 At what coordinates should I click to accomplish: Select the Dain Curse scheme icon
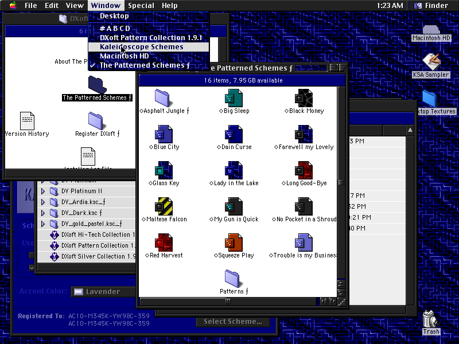(x=234, y=134)
